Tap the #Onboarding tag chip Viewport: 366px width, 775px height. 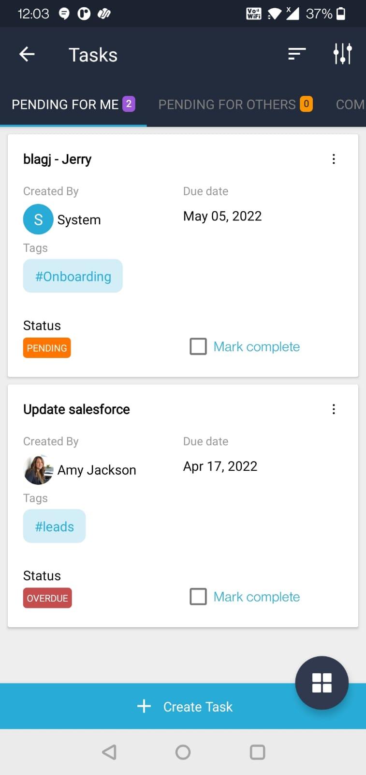73,276
